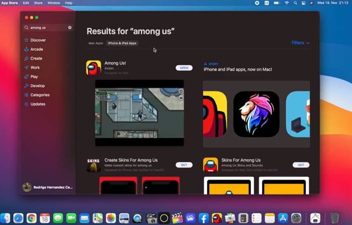Launch Google Chrome from the Dock
Screen dimensions: 352x225
pyautogui.click(x=31, y=218)
